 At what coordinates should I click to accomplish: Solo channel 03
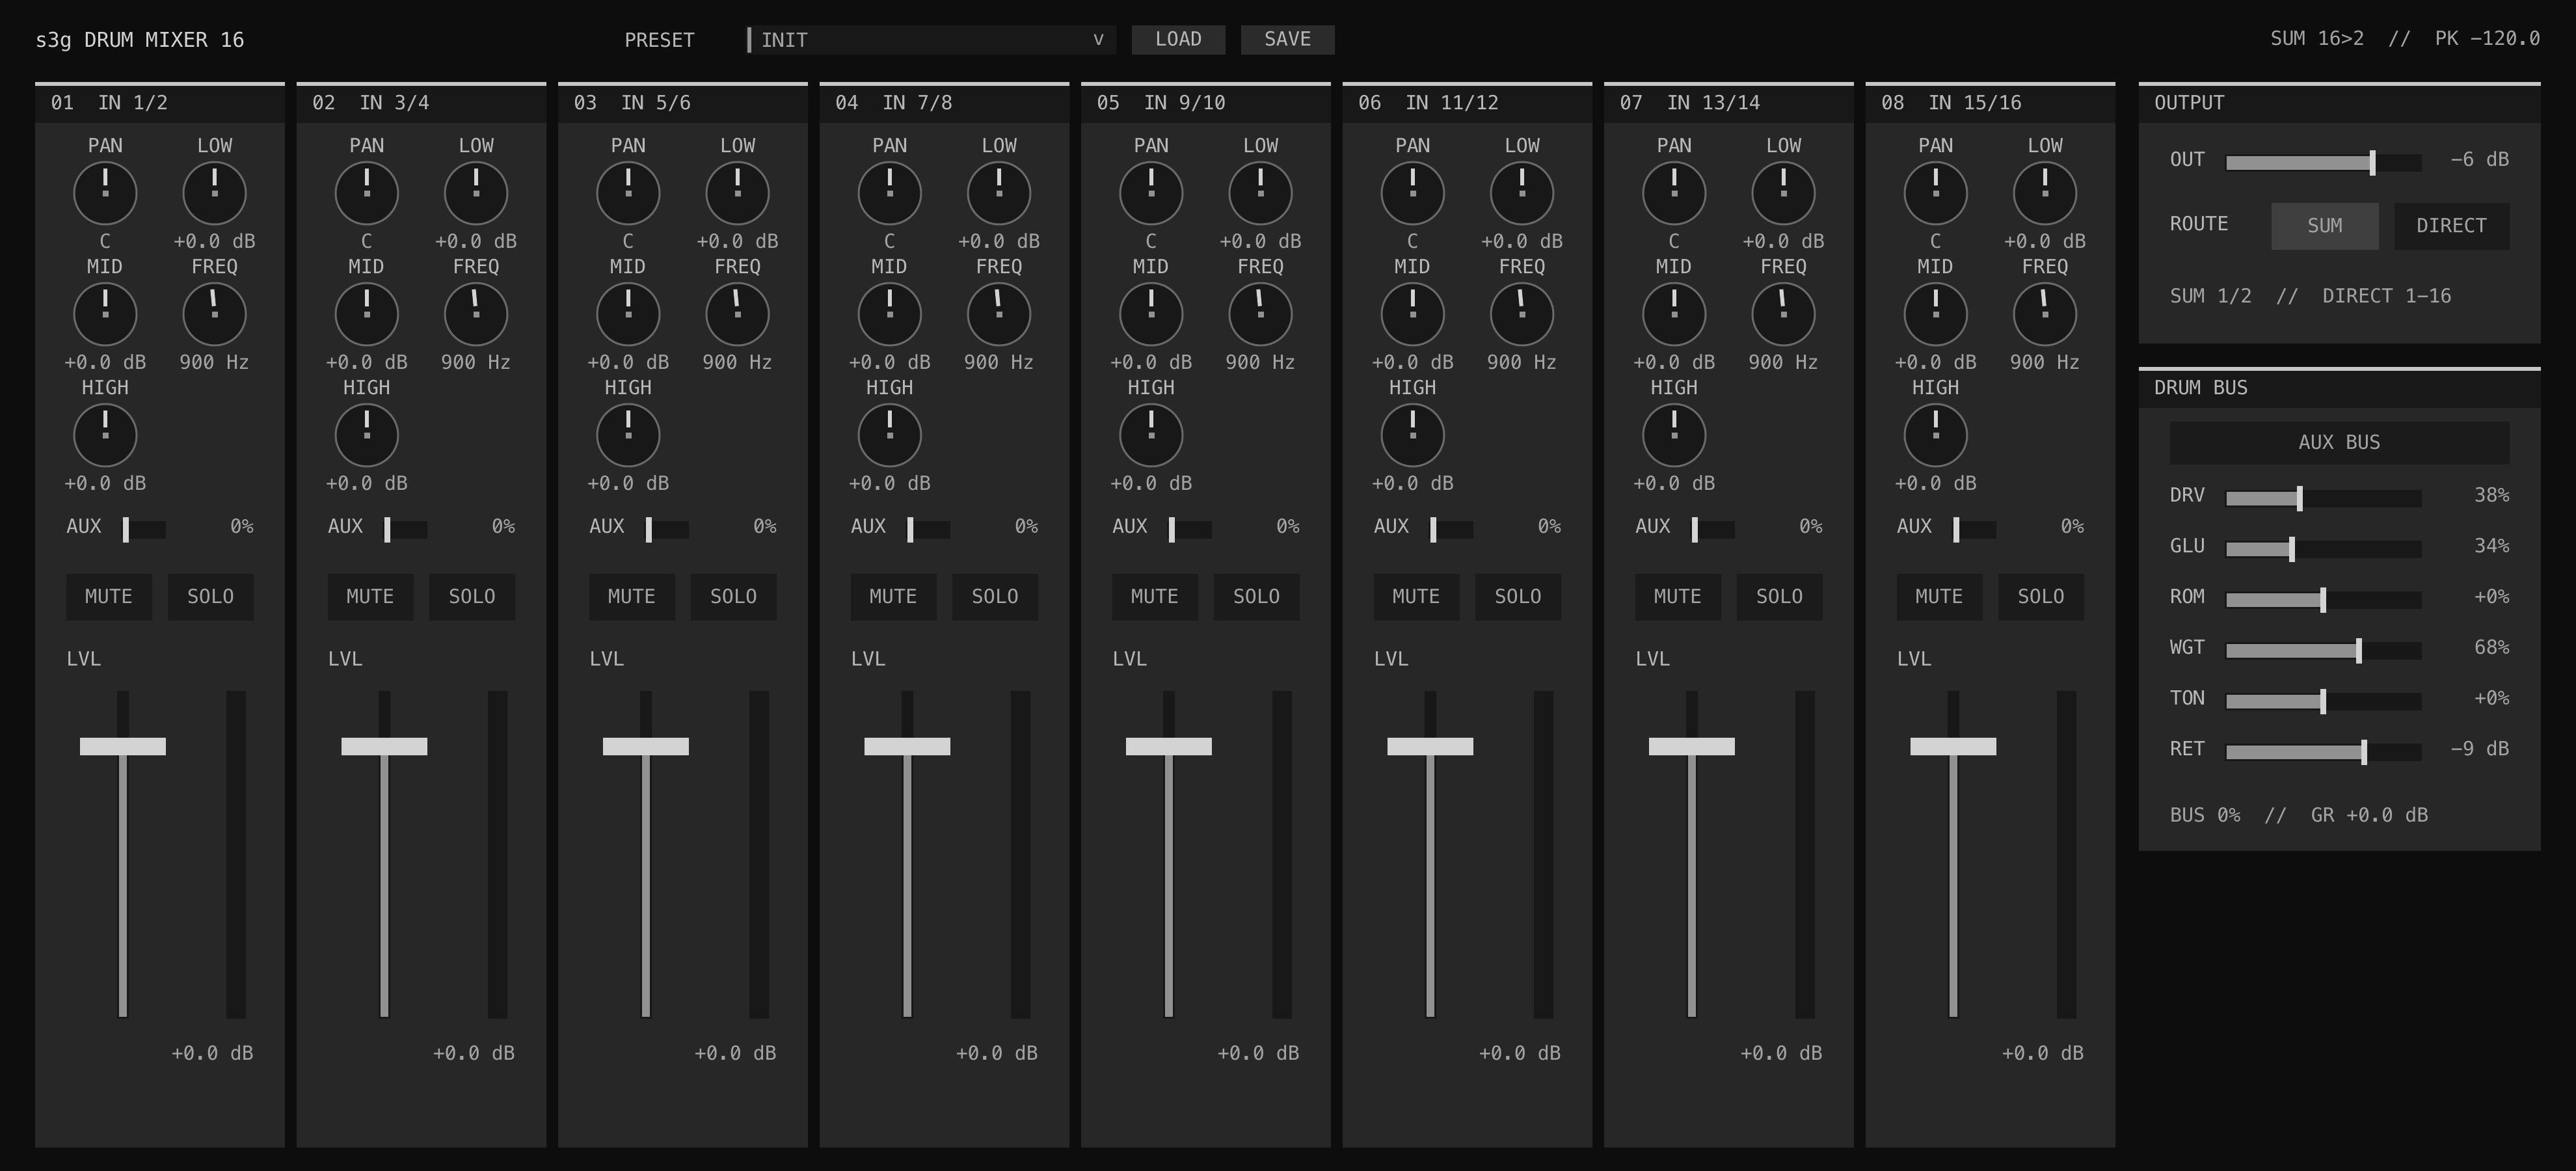pos(733,597)
